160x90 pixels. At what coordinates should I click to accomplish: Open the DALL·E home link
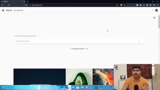[x=9, y=10]
